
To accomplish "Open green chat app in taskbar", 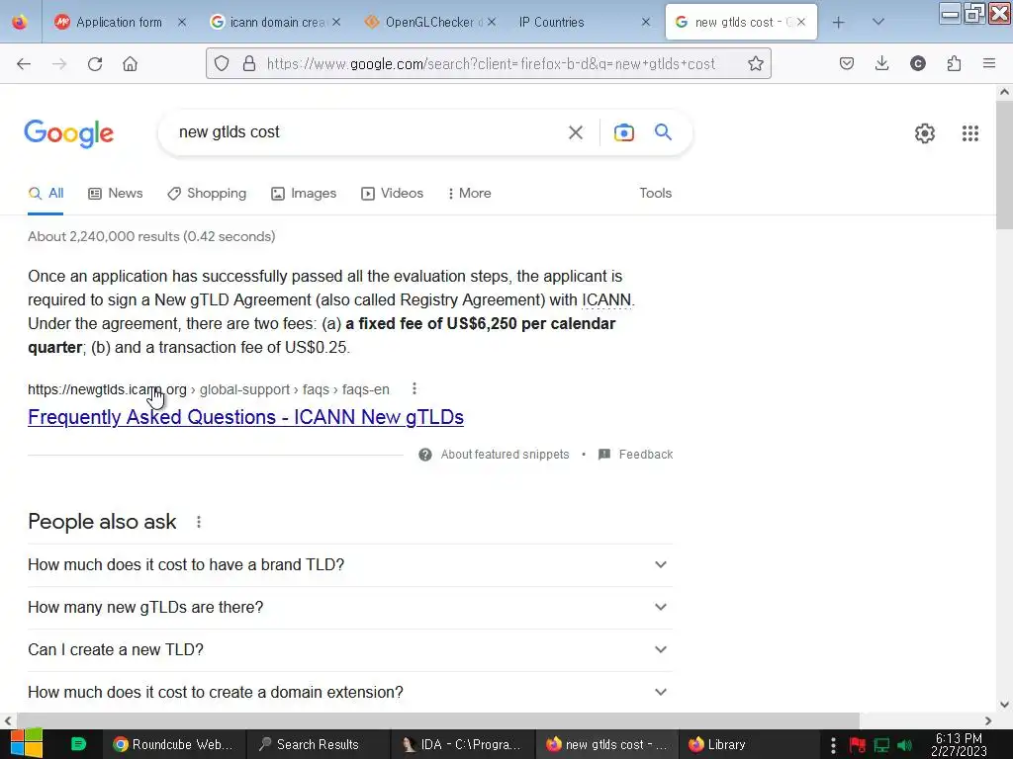I will click(x=78, y=744).
